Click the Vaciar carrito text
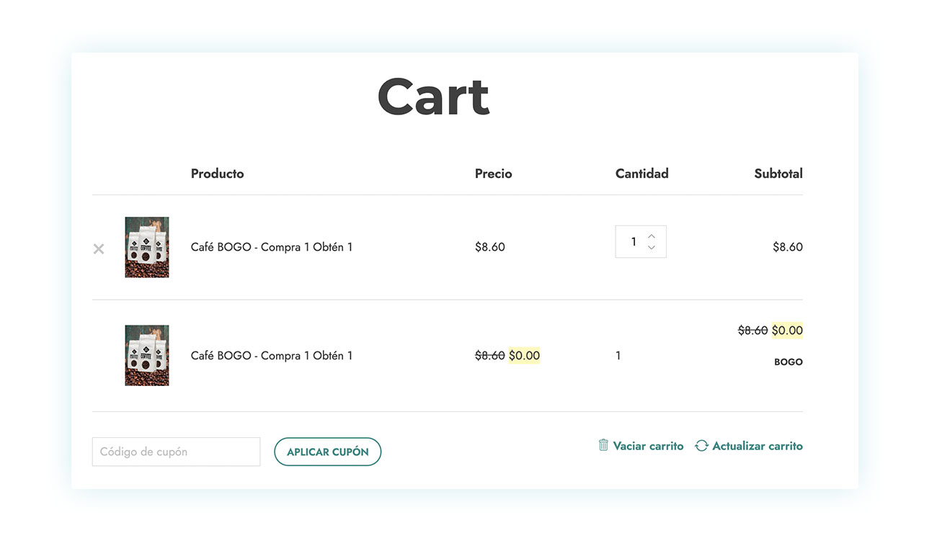937x556 pixels. click(648, 446)
